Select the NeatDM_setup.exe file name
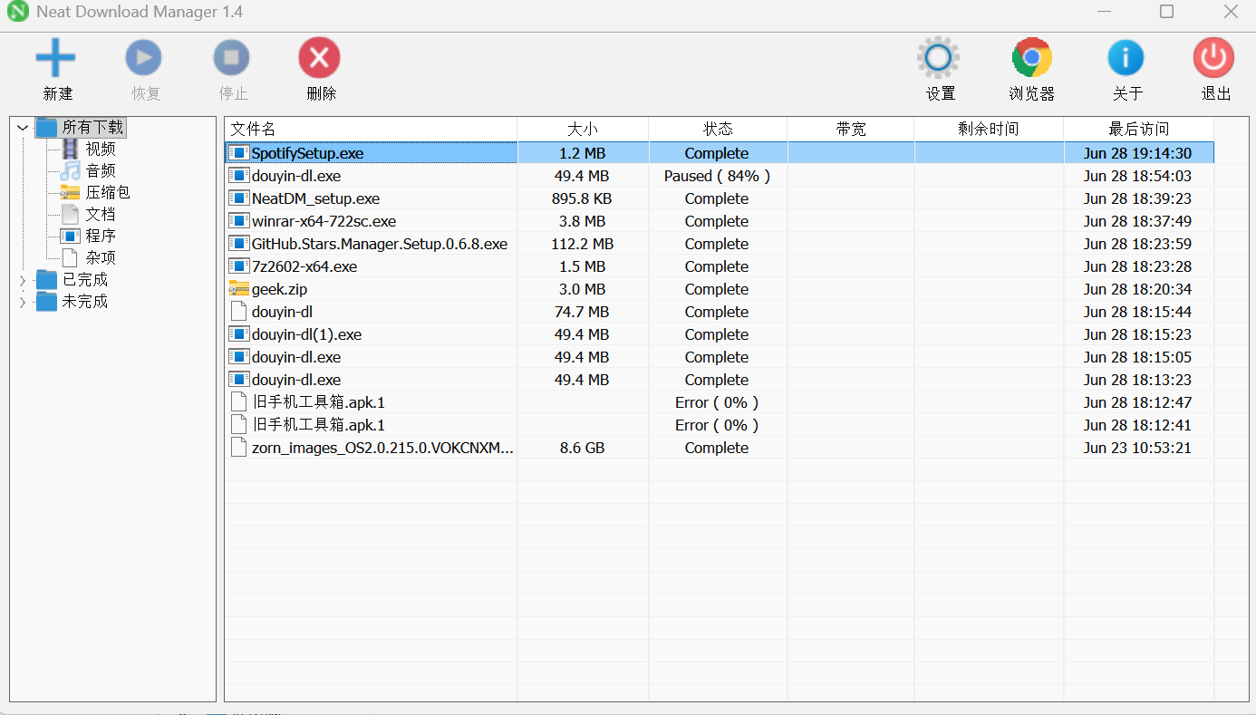This screenshot has width=1256, height=715. point(315,198)
